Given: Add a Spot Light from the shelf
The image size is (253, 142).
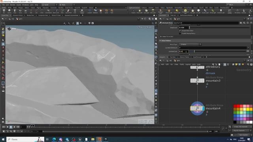Looking at the screenshot, I should [146, 11].
